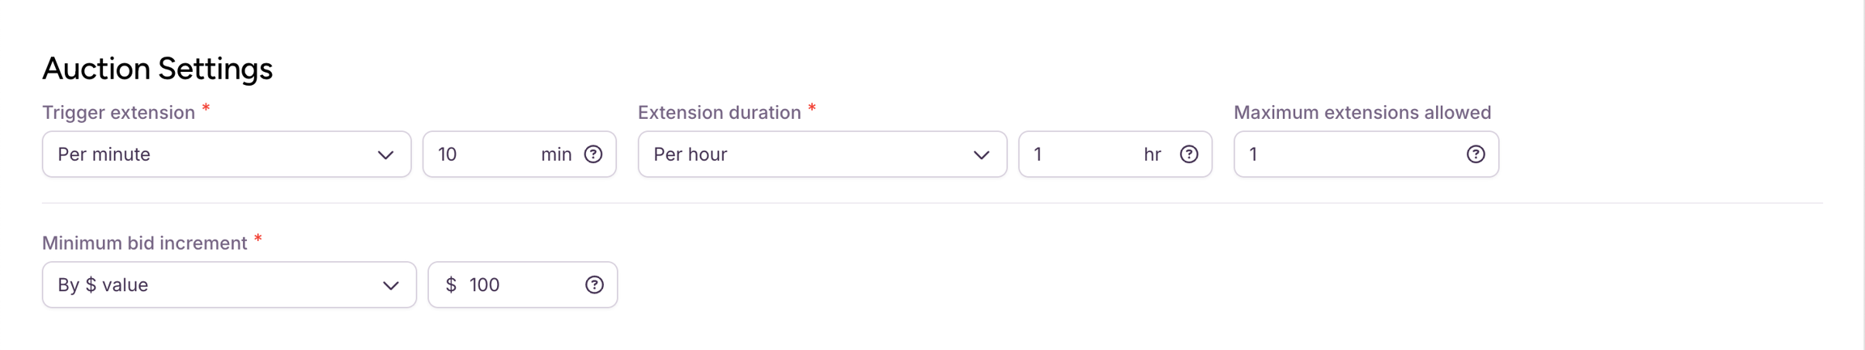This screenshot has width=1865, height=350.
Task: Click the "Trigger extension" field label
Action: click(118, 112)
